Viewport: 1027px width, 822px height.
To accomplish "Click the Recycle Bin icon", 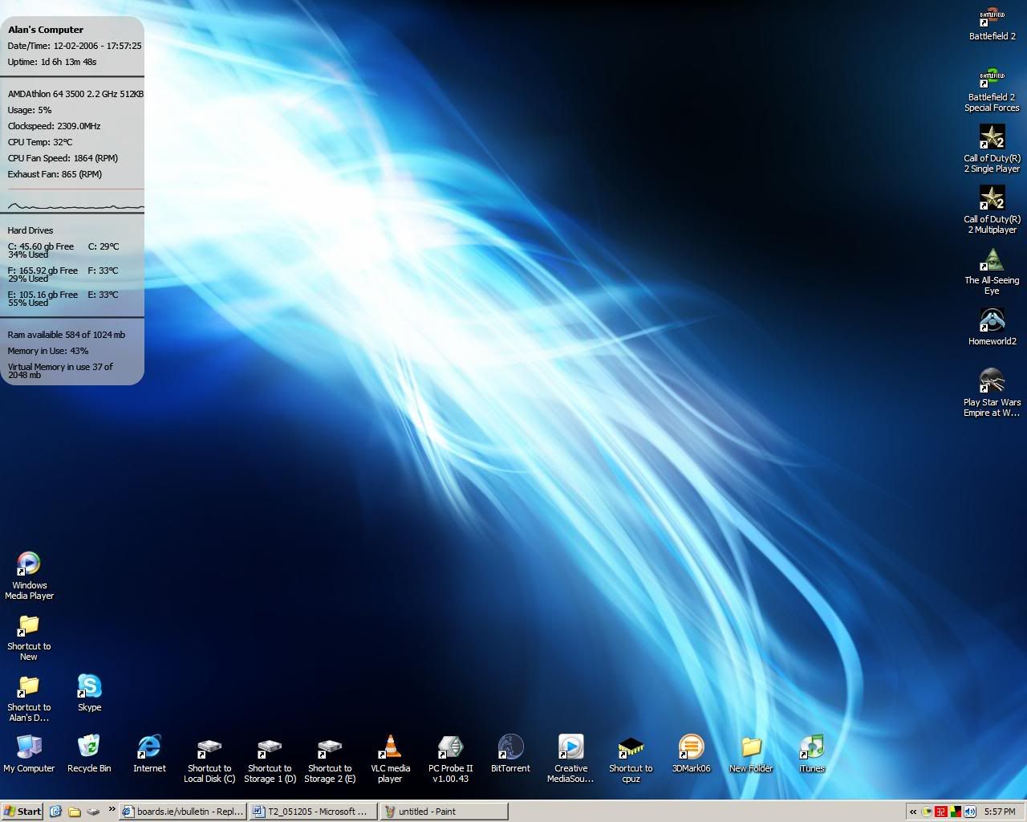I will pyautogui.click(x=89, y=747).
